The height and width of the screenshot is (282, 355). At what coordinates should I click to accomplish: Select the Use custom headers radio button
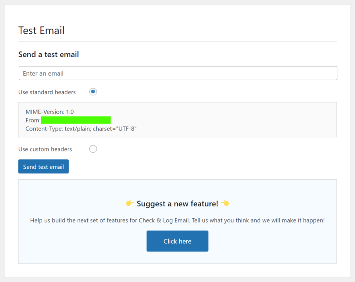[93, 149]
